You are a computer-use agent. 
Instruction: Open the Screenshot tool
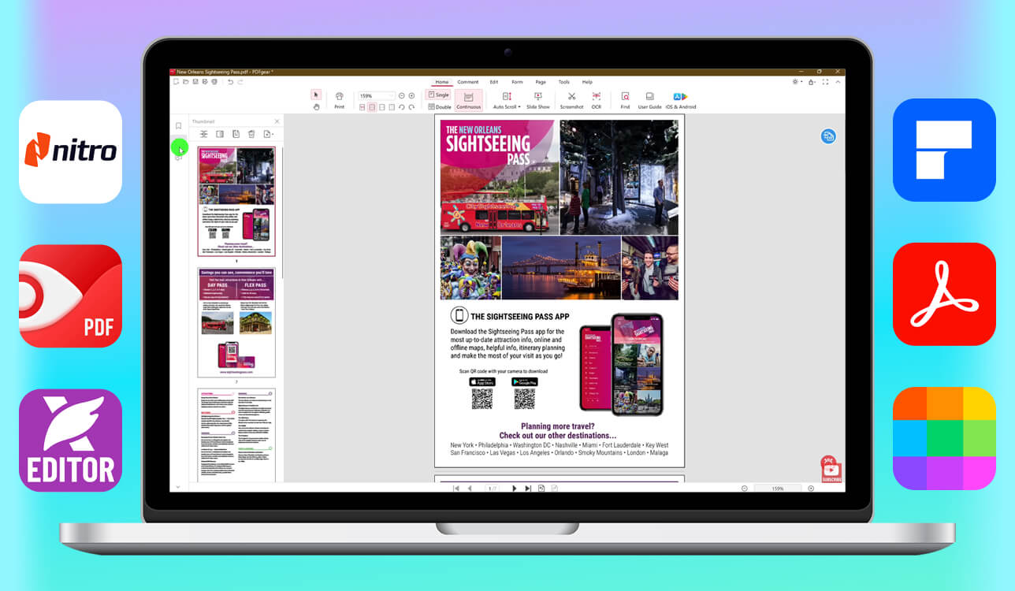point(571,100)
